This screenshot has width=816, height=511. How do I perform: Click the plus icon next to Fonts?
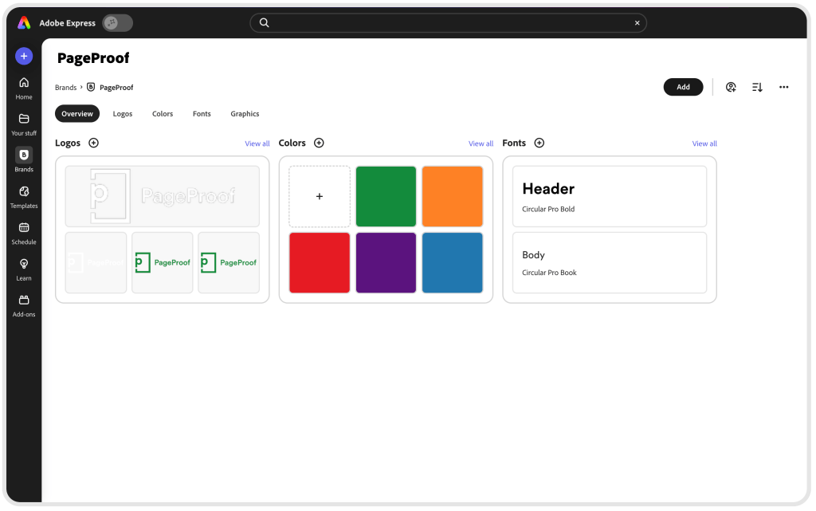(x=539, y=143)
